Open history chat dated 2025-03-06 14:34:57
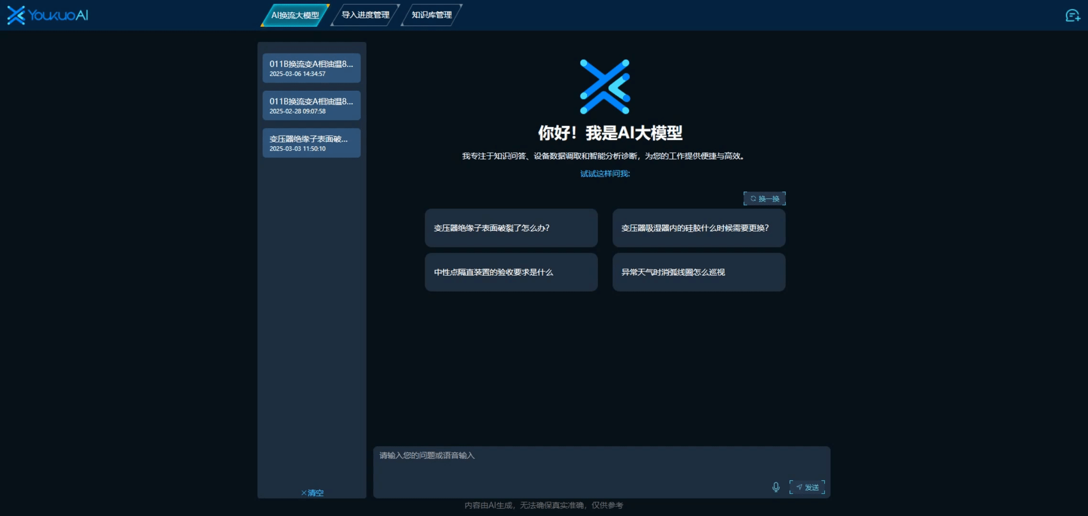Image resolution: width=1088 pixels, height=516 pixels. coord(311,68)
